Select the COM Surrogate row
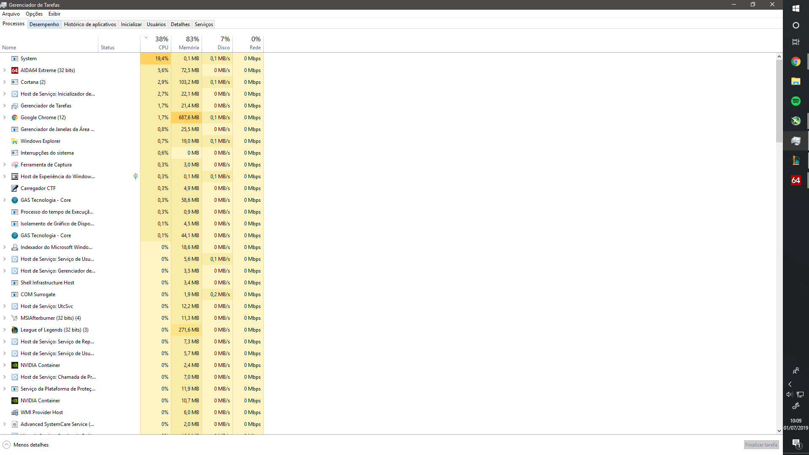 pyautogui.click(x=132, y=294)
